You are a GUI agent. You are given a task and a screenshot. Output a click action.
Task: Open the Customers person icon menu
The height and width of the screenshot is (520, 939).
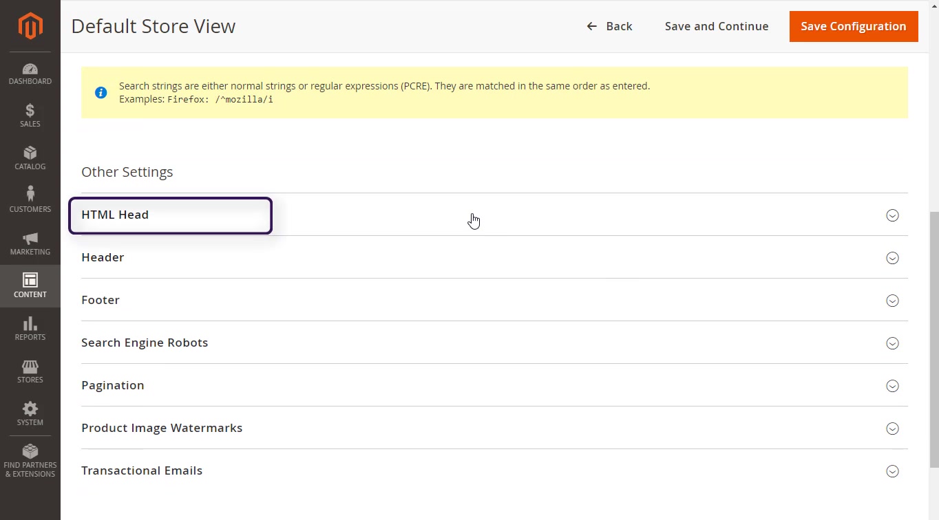[30, 201]
